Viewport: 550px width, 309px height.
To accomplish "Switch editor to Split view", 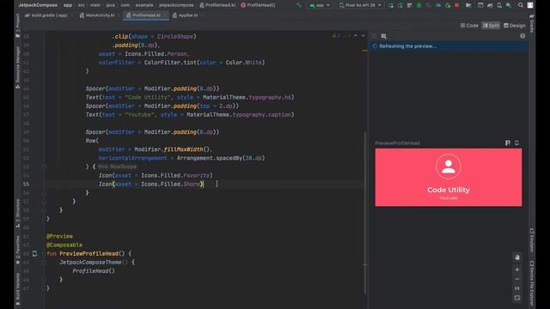I will point(491,25).
